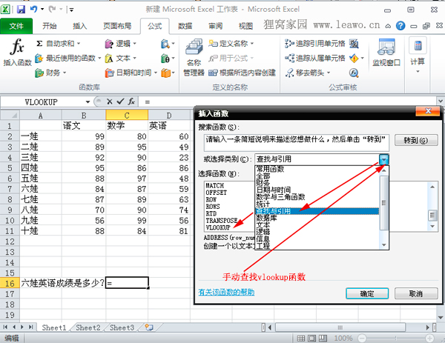Image resolution: width=445 pixels, height=343 pixels.
Task: Switch to Page Layout view in status bar
Action: pyautogui.click(x=311, y=338)
